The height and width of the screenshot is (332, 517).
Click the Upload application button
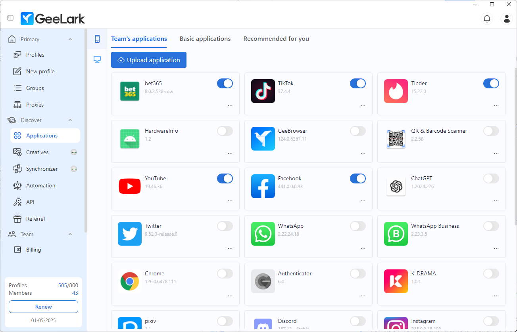click(149, 60)
